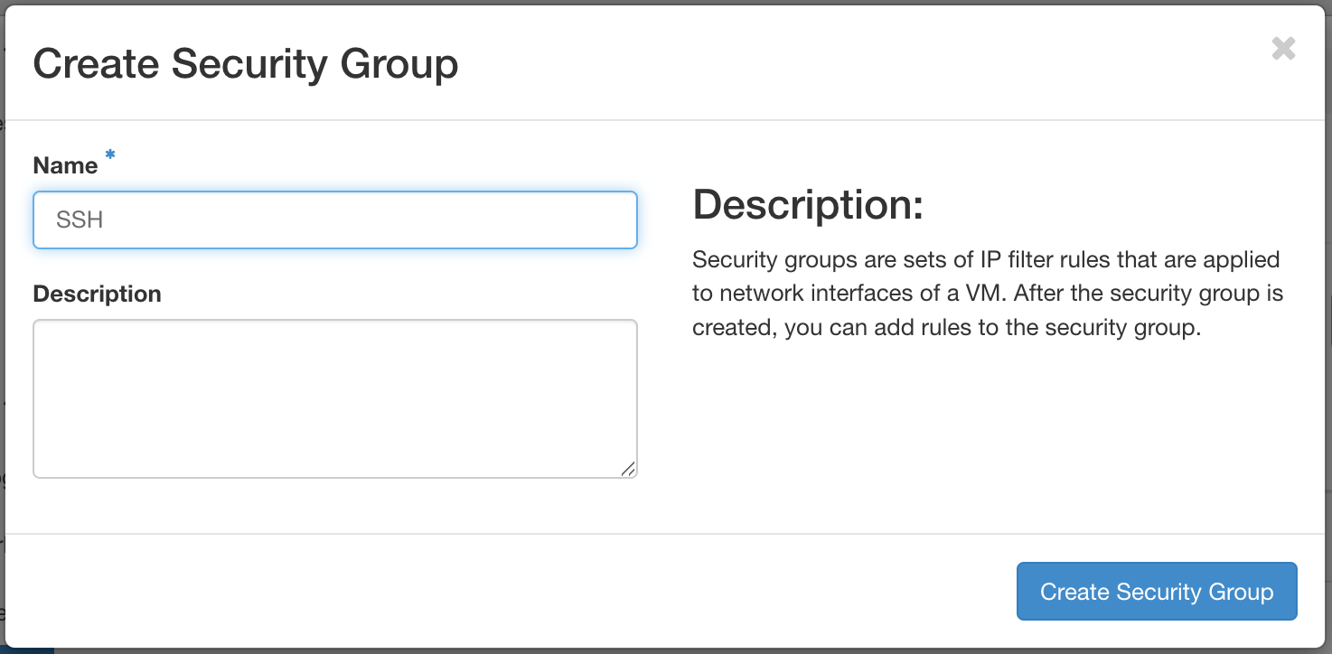This screenshot has height=654, width=1332.
Task: Grab the Description textarea resize handle
Action: [628, 468]
